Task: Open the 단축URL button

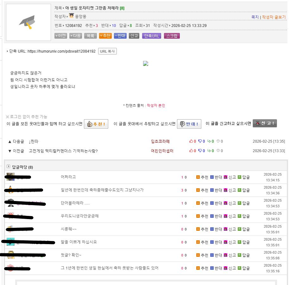Action: [152, 36]
